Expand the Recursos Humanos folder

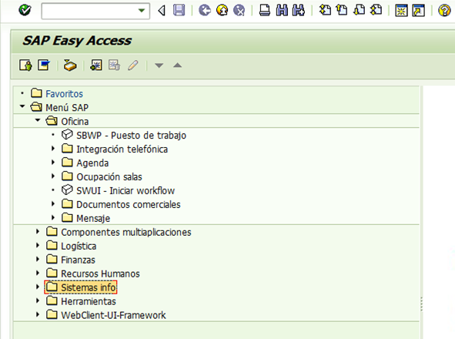(x=38, y=273)
